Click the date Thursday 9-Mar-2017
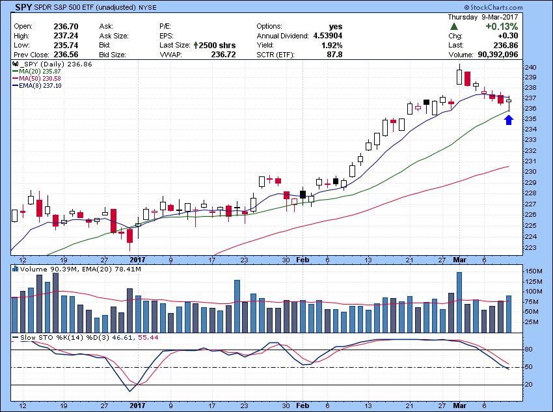The height and width of the screenshot is (412, 553). (x=483, y=17)
